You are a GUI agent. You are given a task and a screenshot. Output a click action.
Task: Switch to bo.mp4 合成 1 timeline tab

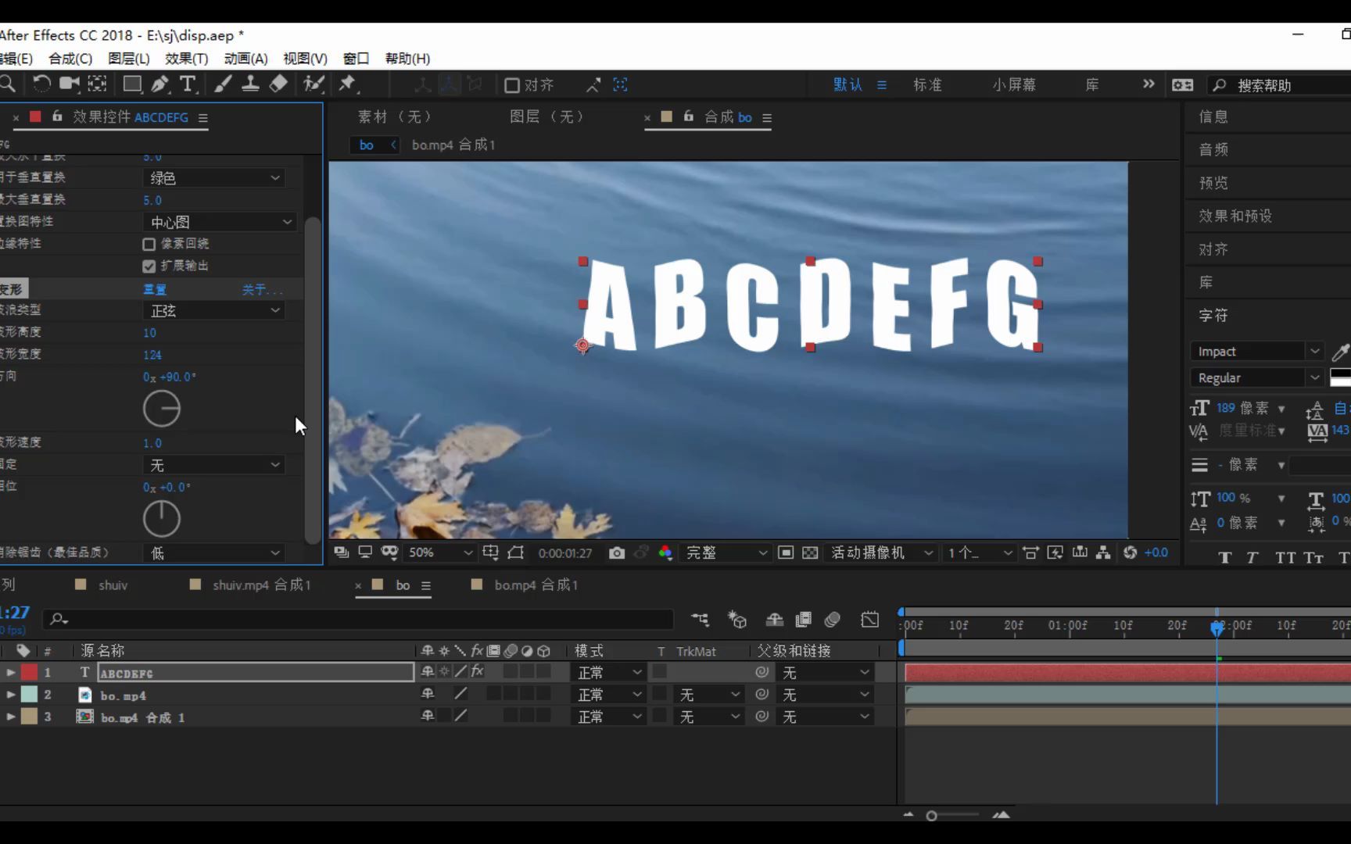[x=535, y=585]
